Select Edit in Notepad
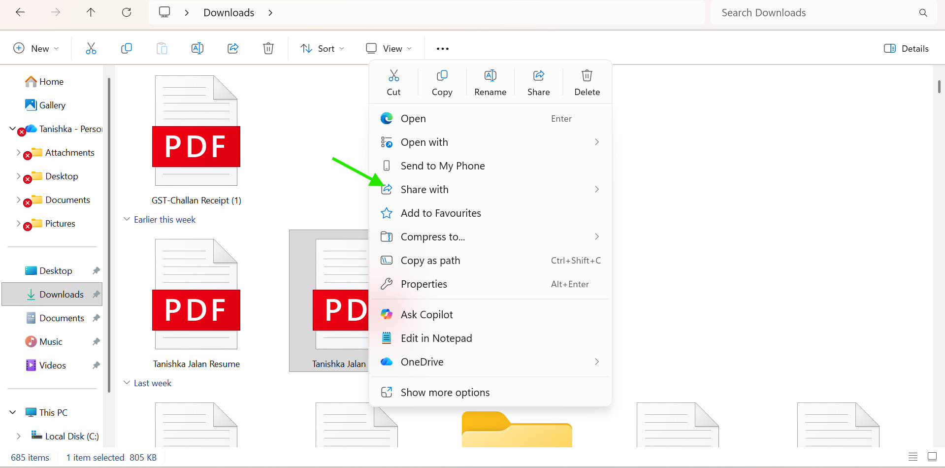945x468 pixels. (x=490, y=338)
